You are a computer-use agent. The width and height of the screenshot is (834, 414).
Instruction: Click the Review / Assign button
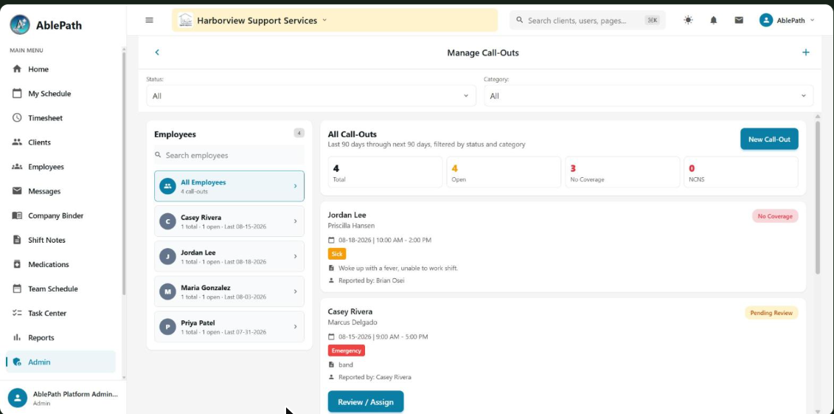366,401
